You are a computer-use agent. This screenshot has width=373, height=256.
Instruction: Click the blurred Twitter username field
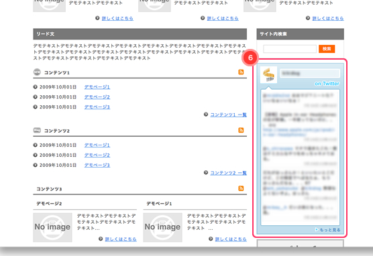310,73
